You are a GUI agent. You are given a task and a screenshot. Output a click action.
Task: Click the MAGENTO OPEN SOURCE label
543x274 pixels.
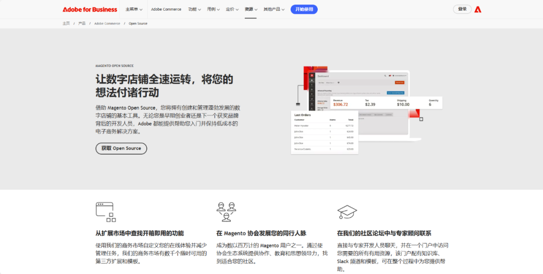[x=115, y=66]
